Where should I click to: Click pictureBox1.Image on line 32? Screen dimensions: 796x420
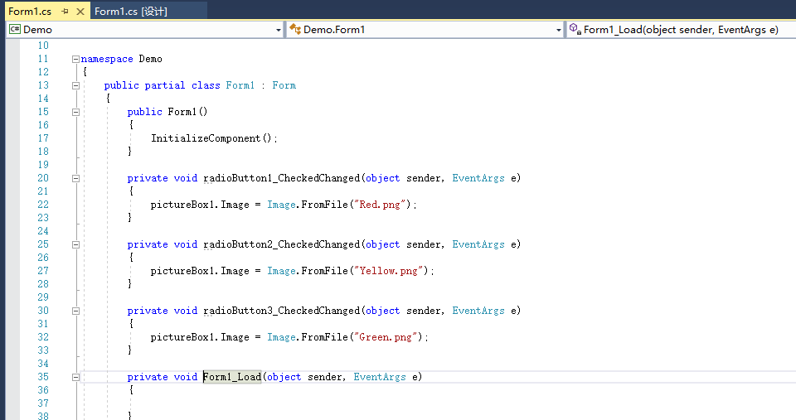pyautogui.click(x=200, y=337)
